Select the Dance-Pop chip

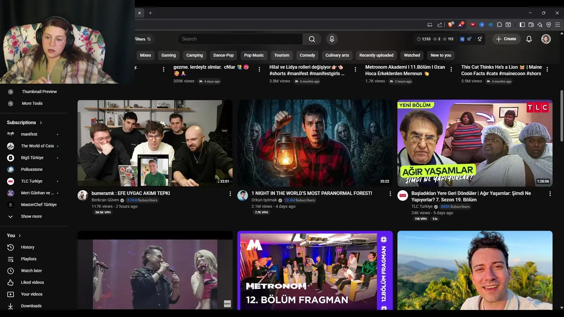(223, 55)
